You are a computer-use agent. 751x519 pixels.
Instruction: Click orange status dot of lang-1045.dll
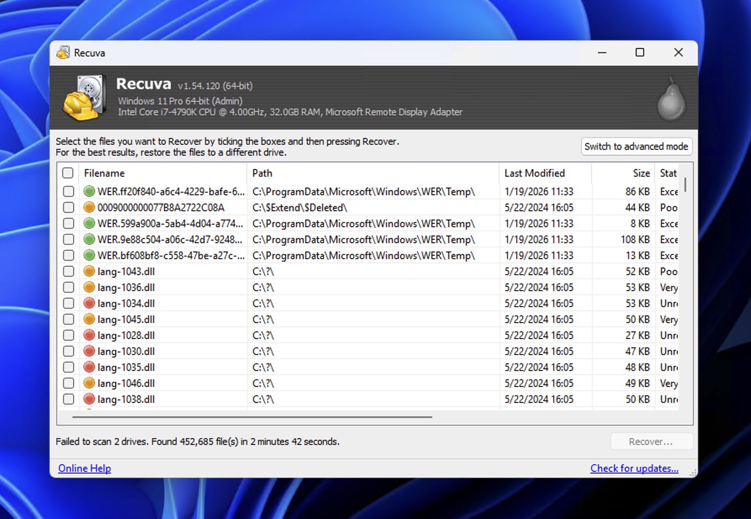89,319
